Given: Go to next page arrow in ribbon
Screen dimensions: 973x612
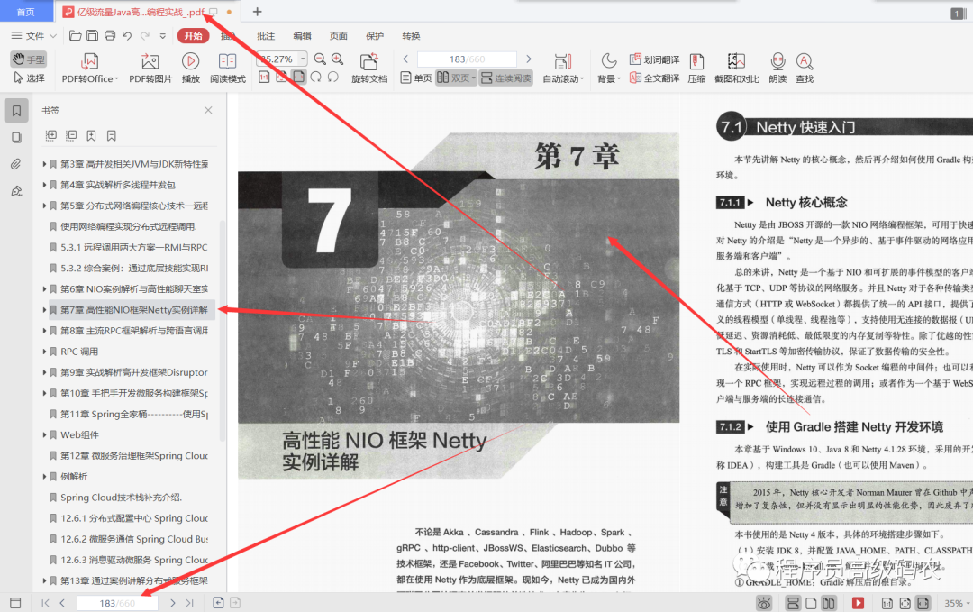Looking at the screenshot, I should (x=529, y=59).
